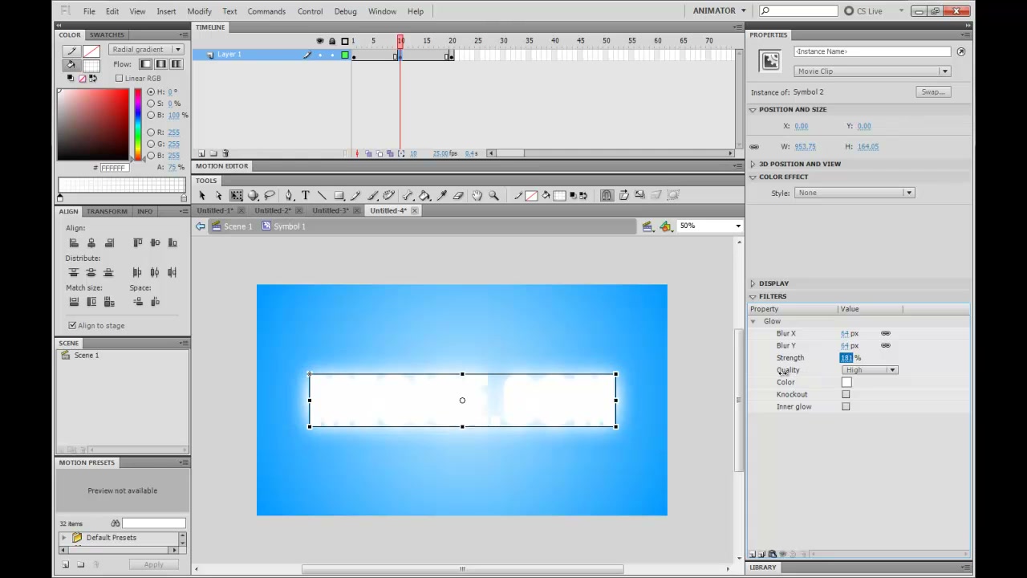Select the Deco tool
This screenshot has height=578, width=1027.
click(x=389, y=195)
